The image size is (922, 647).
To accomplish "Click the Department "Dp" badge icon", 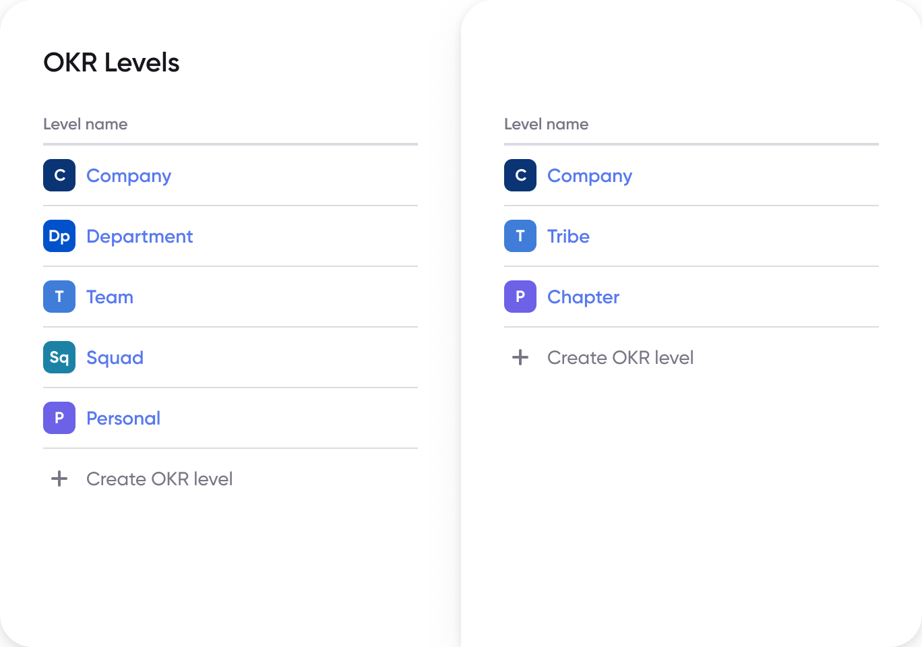I will 59,236.
